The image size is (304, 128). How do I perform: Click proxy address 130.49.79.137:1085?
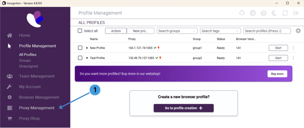[141, 58]
